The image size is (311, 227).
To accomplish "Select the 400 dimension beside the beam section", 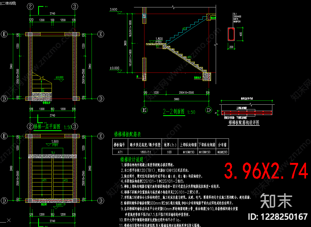I will click(241, 34).
